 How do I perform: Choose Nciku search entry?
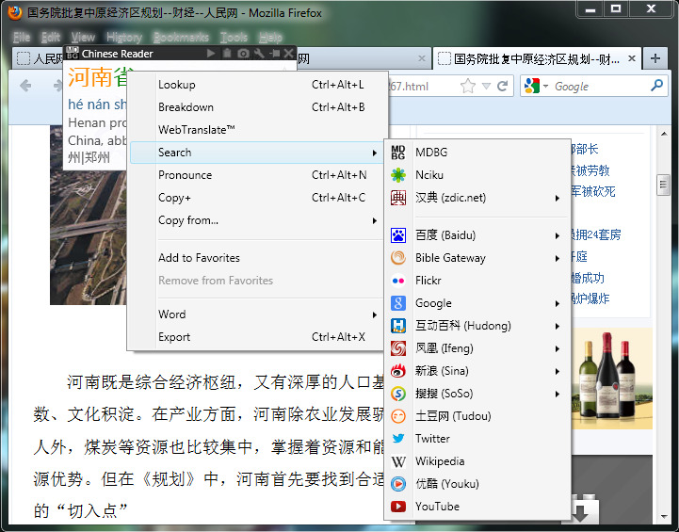pyautogui.click(x=477, y=175)
